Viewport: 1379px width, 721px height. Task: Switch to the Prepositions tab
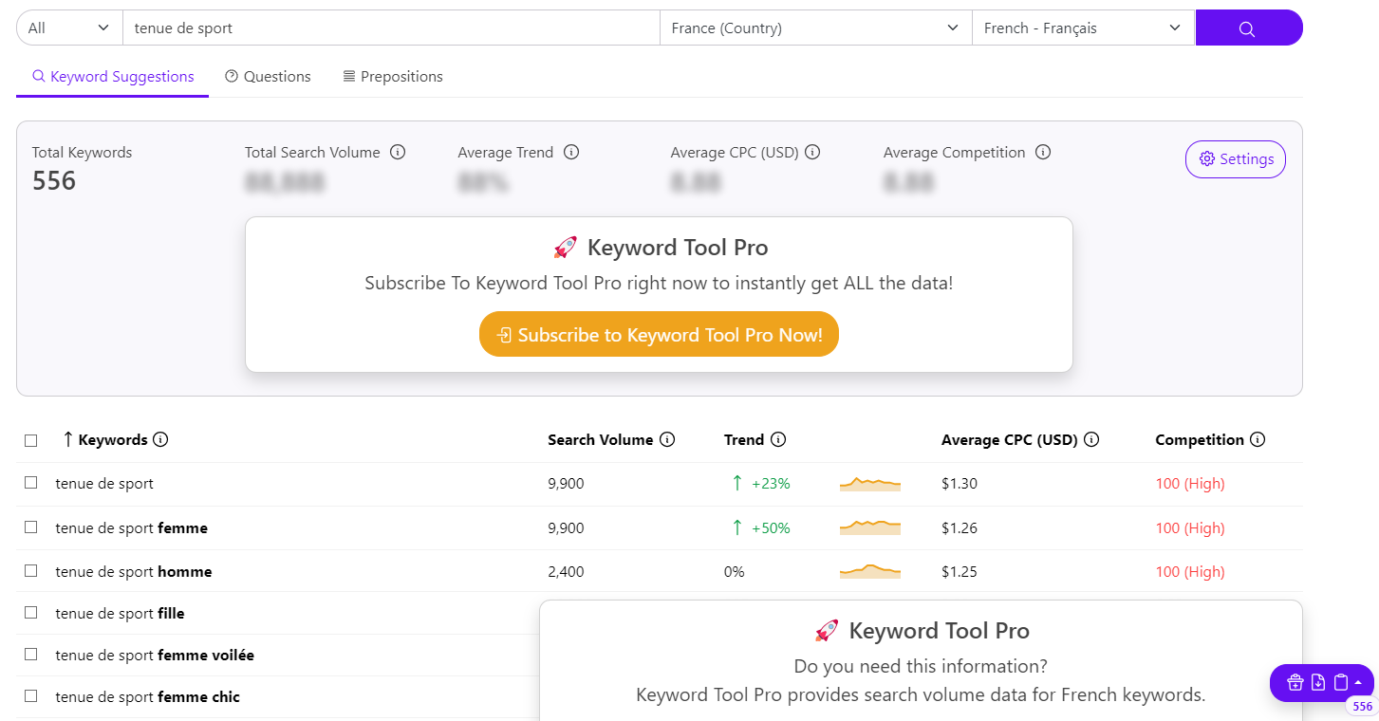393,77
